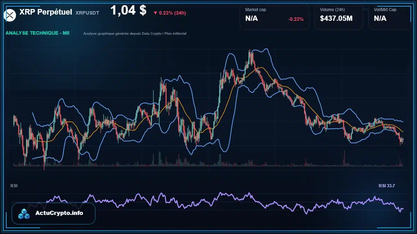Click the Market cap N/A value
This screenshot has height=234, width=417.
[252, 19]
